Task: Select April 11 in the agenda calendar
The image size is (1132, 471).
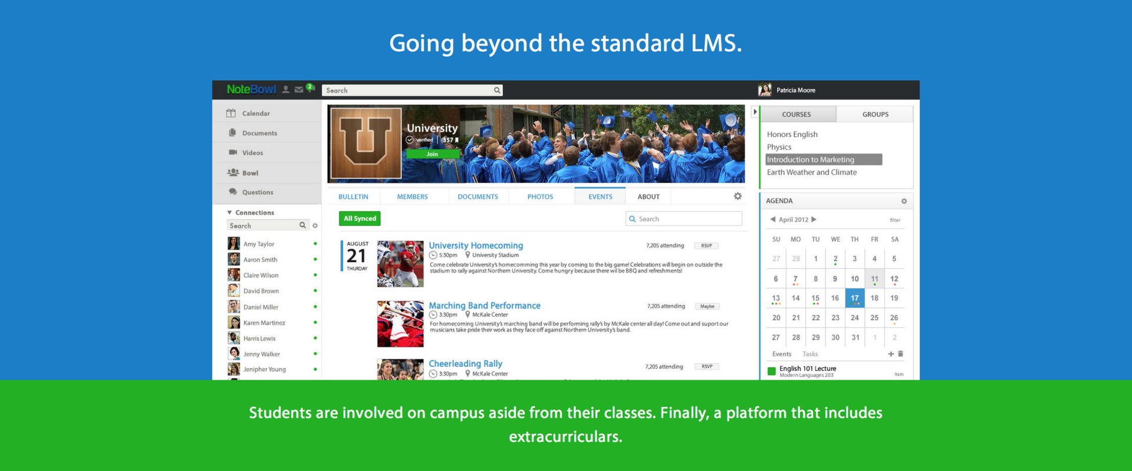Action: coord(874,278)
